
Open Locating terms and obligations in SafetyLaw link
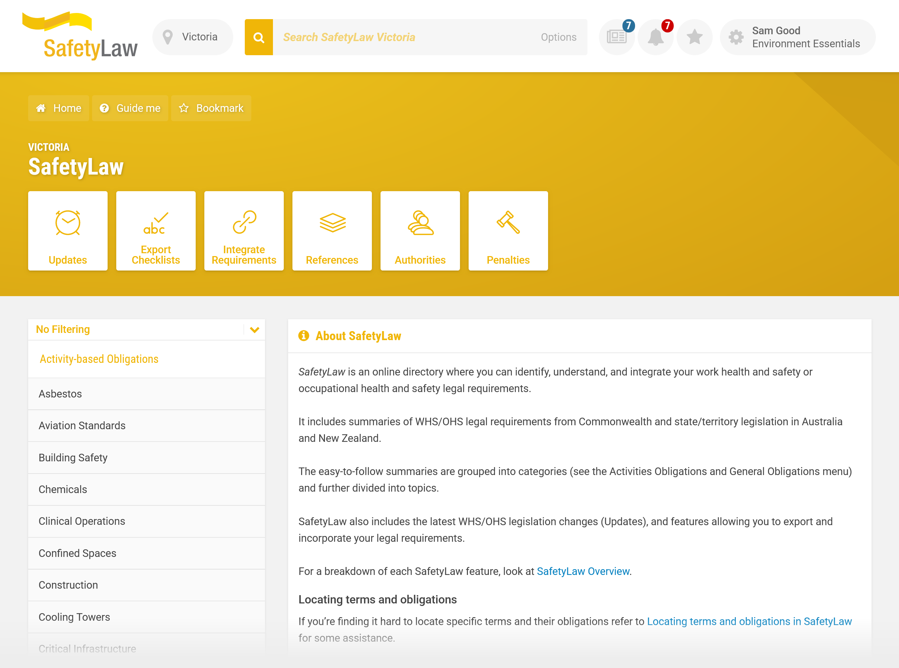tap(750, 621)
